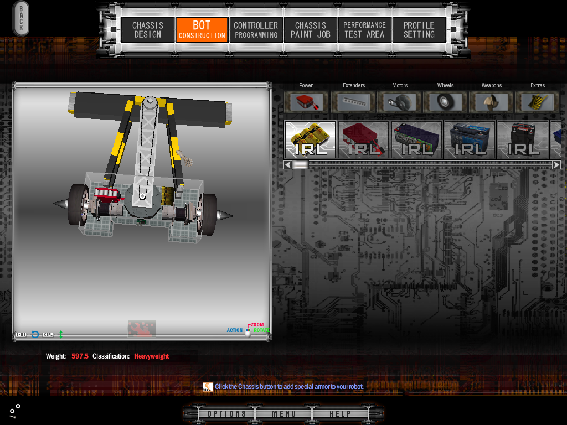
Task: Click the robot's left wheel in viewport
Action: 78,204
